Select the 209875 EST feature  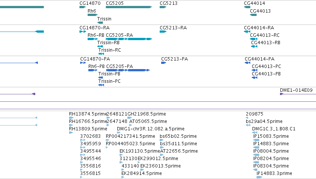(247, 118)
